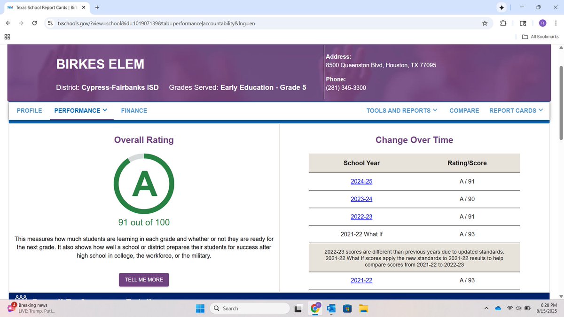Open the 2021-22 school year link
Image resolution: width=564 pixels, height=317 pixels.
tap(361, 280)
